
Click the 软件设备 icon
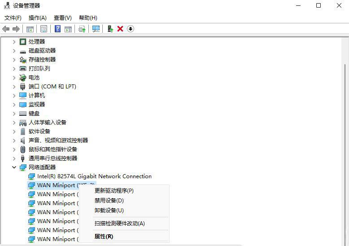(x=23, y=132)
